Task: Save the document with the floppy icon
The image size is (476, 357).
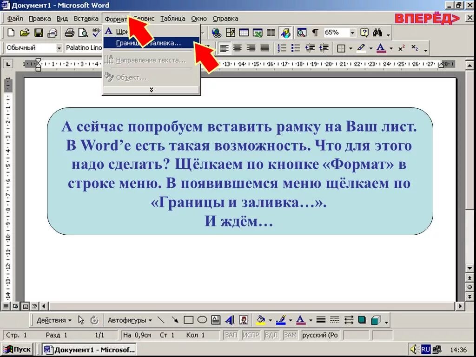Action: point(39,33)
